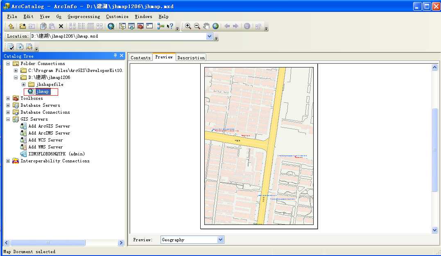Click the Connect To Folder icon
Viewport: 441px width, 256px height.
23,26
